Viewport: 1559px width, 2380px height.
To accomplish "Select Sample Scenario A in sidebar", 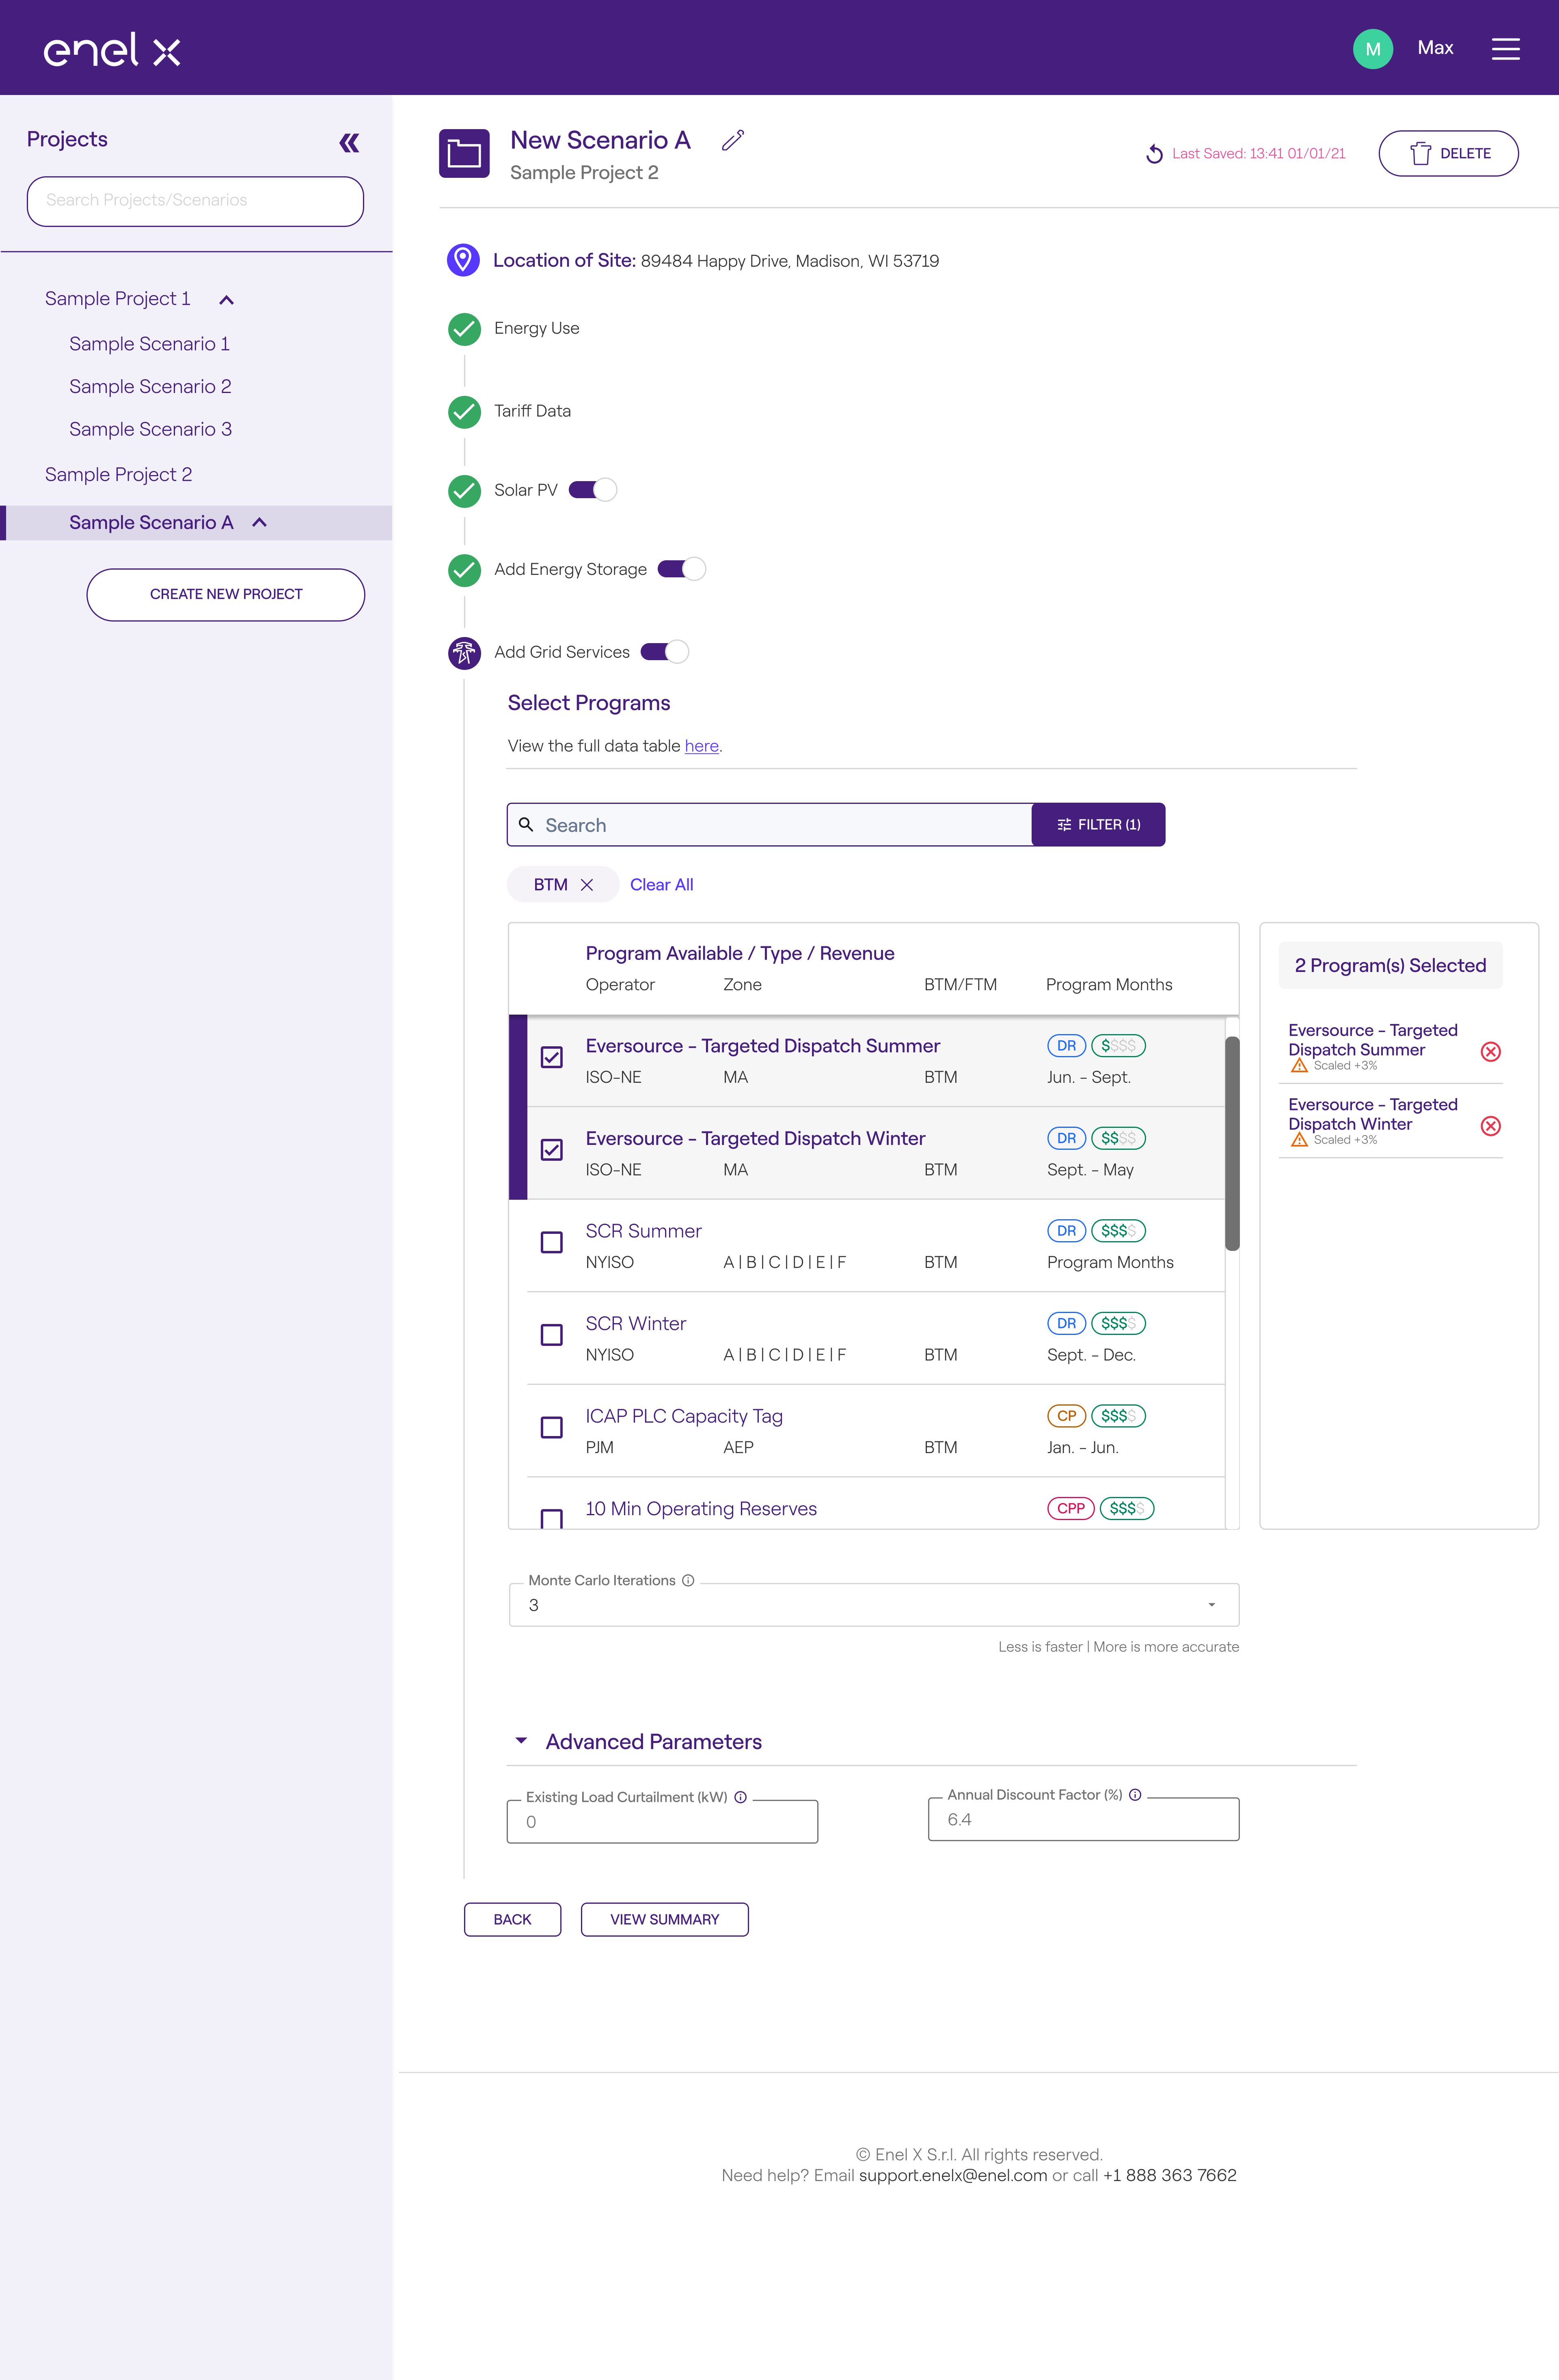I will (x=151, y=523).
